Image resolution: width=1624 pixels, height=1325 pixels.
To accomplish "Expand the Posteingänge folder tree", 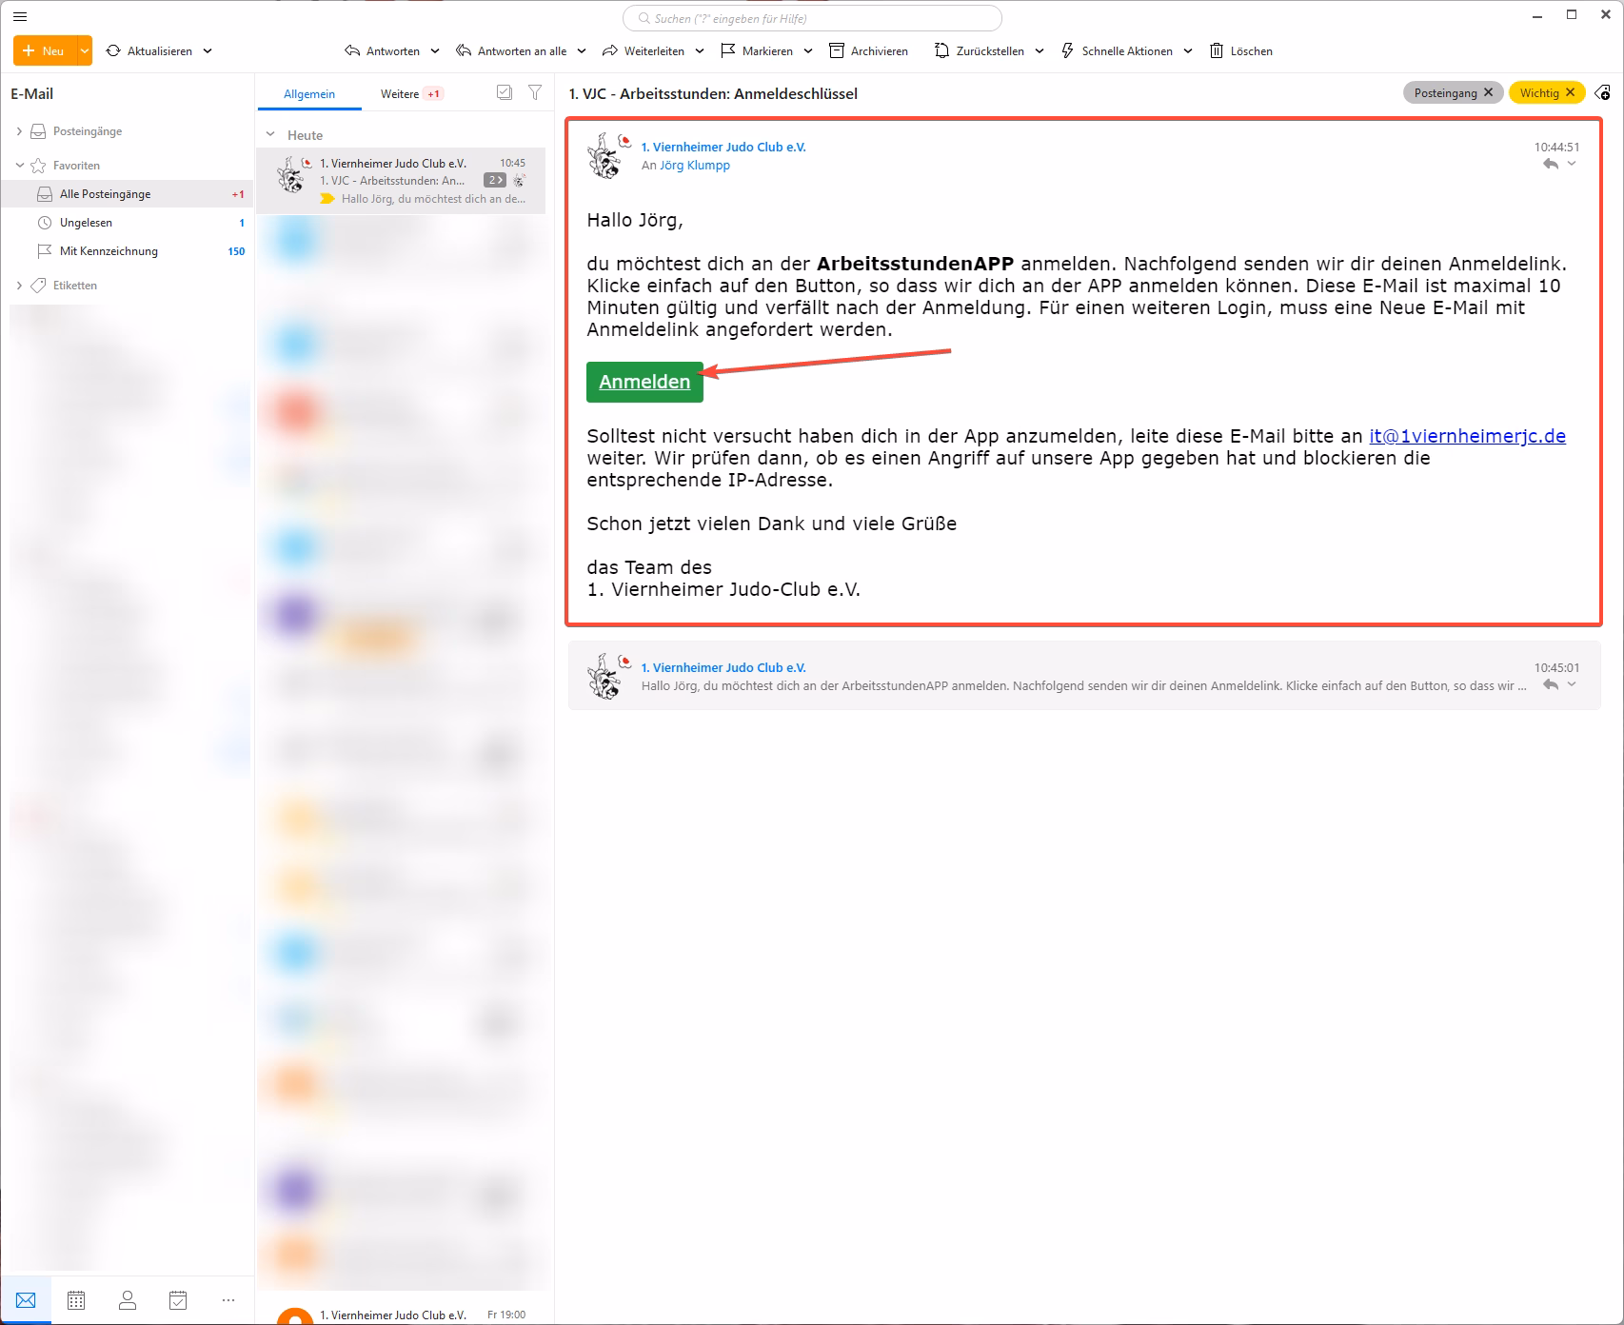I will click(19, 131).
